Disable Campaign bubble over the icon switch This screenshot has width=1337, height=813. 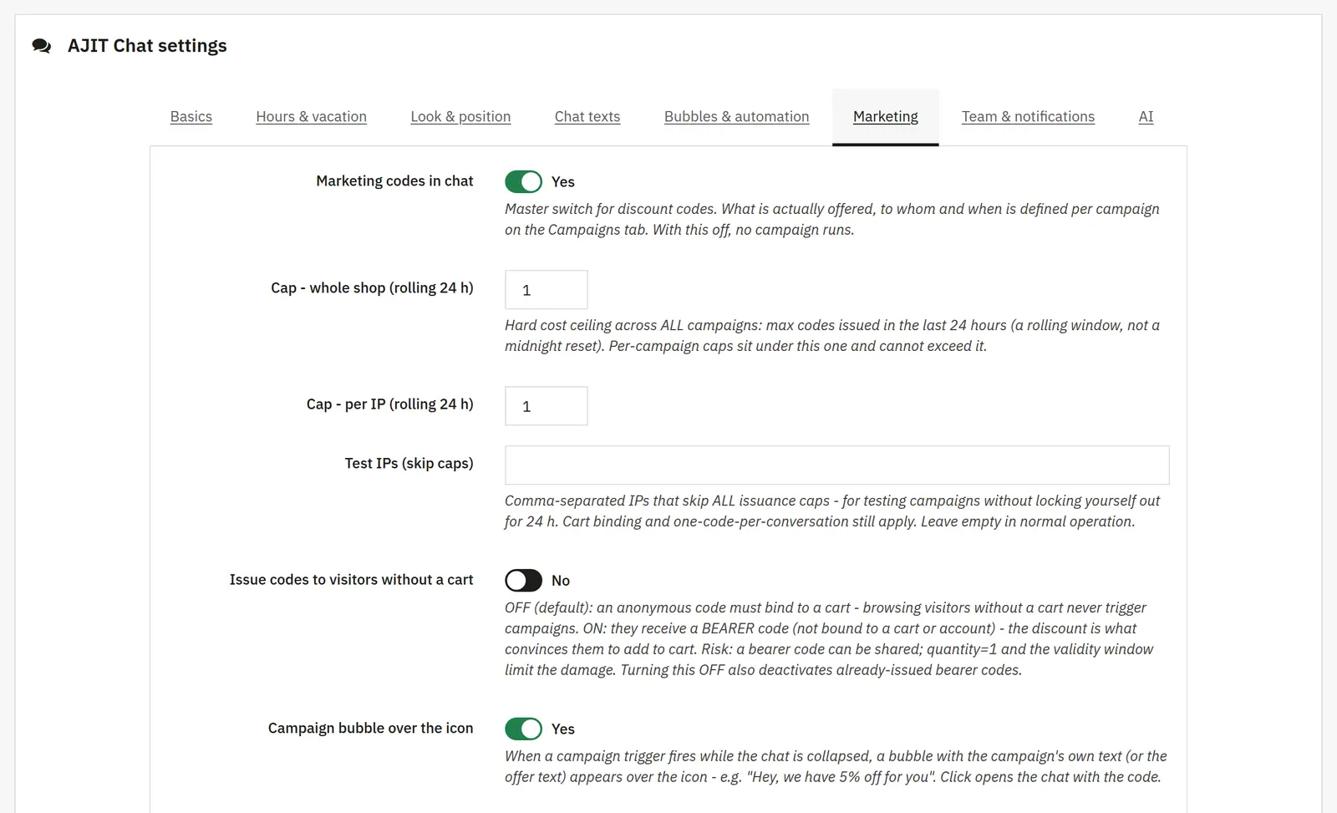point(524,729)
